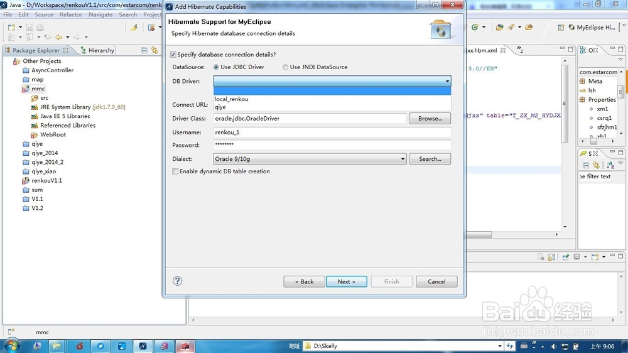The image size is (628, 353).
Task: Select Referenced Libraries node
Action: click(x=63, y=126)
